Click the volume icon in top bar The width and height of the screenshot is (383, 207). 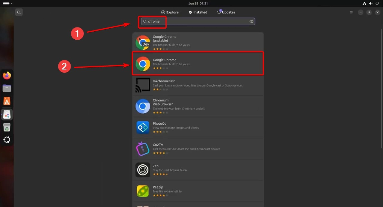point(371,3)
